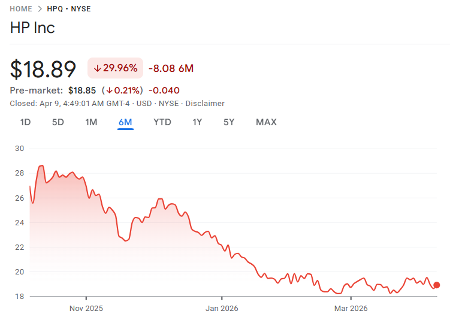Select the active 6M range tab
The image size is (450, 320).
point(125,122)
